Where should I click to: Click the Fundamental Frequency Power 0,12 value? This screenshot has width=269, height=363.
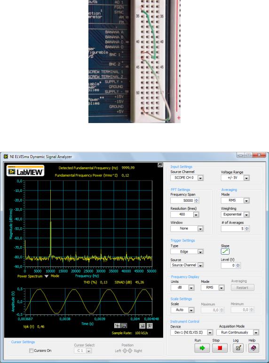click(126, 175)
